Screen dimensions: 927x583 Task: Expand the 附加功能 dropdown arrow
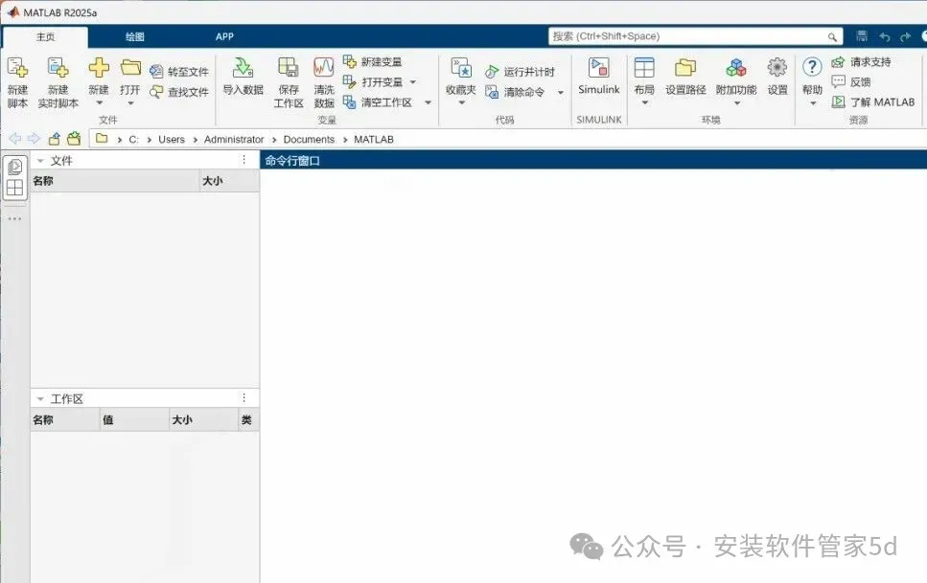click(737, 103)
